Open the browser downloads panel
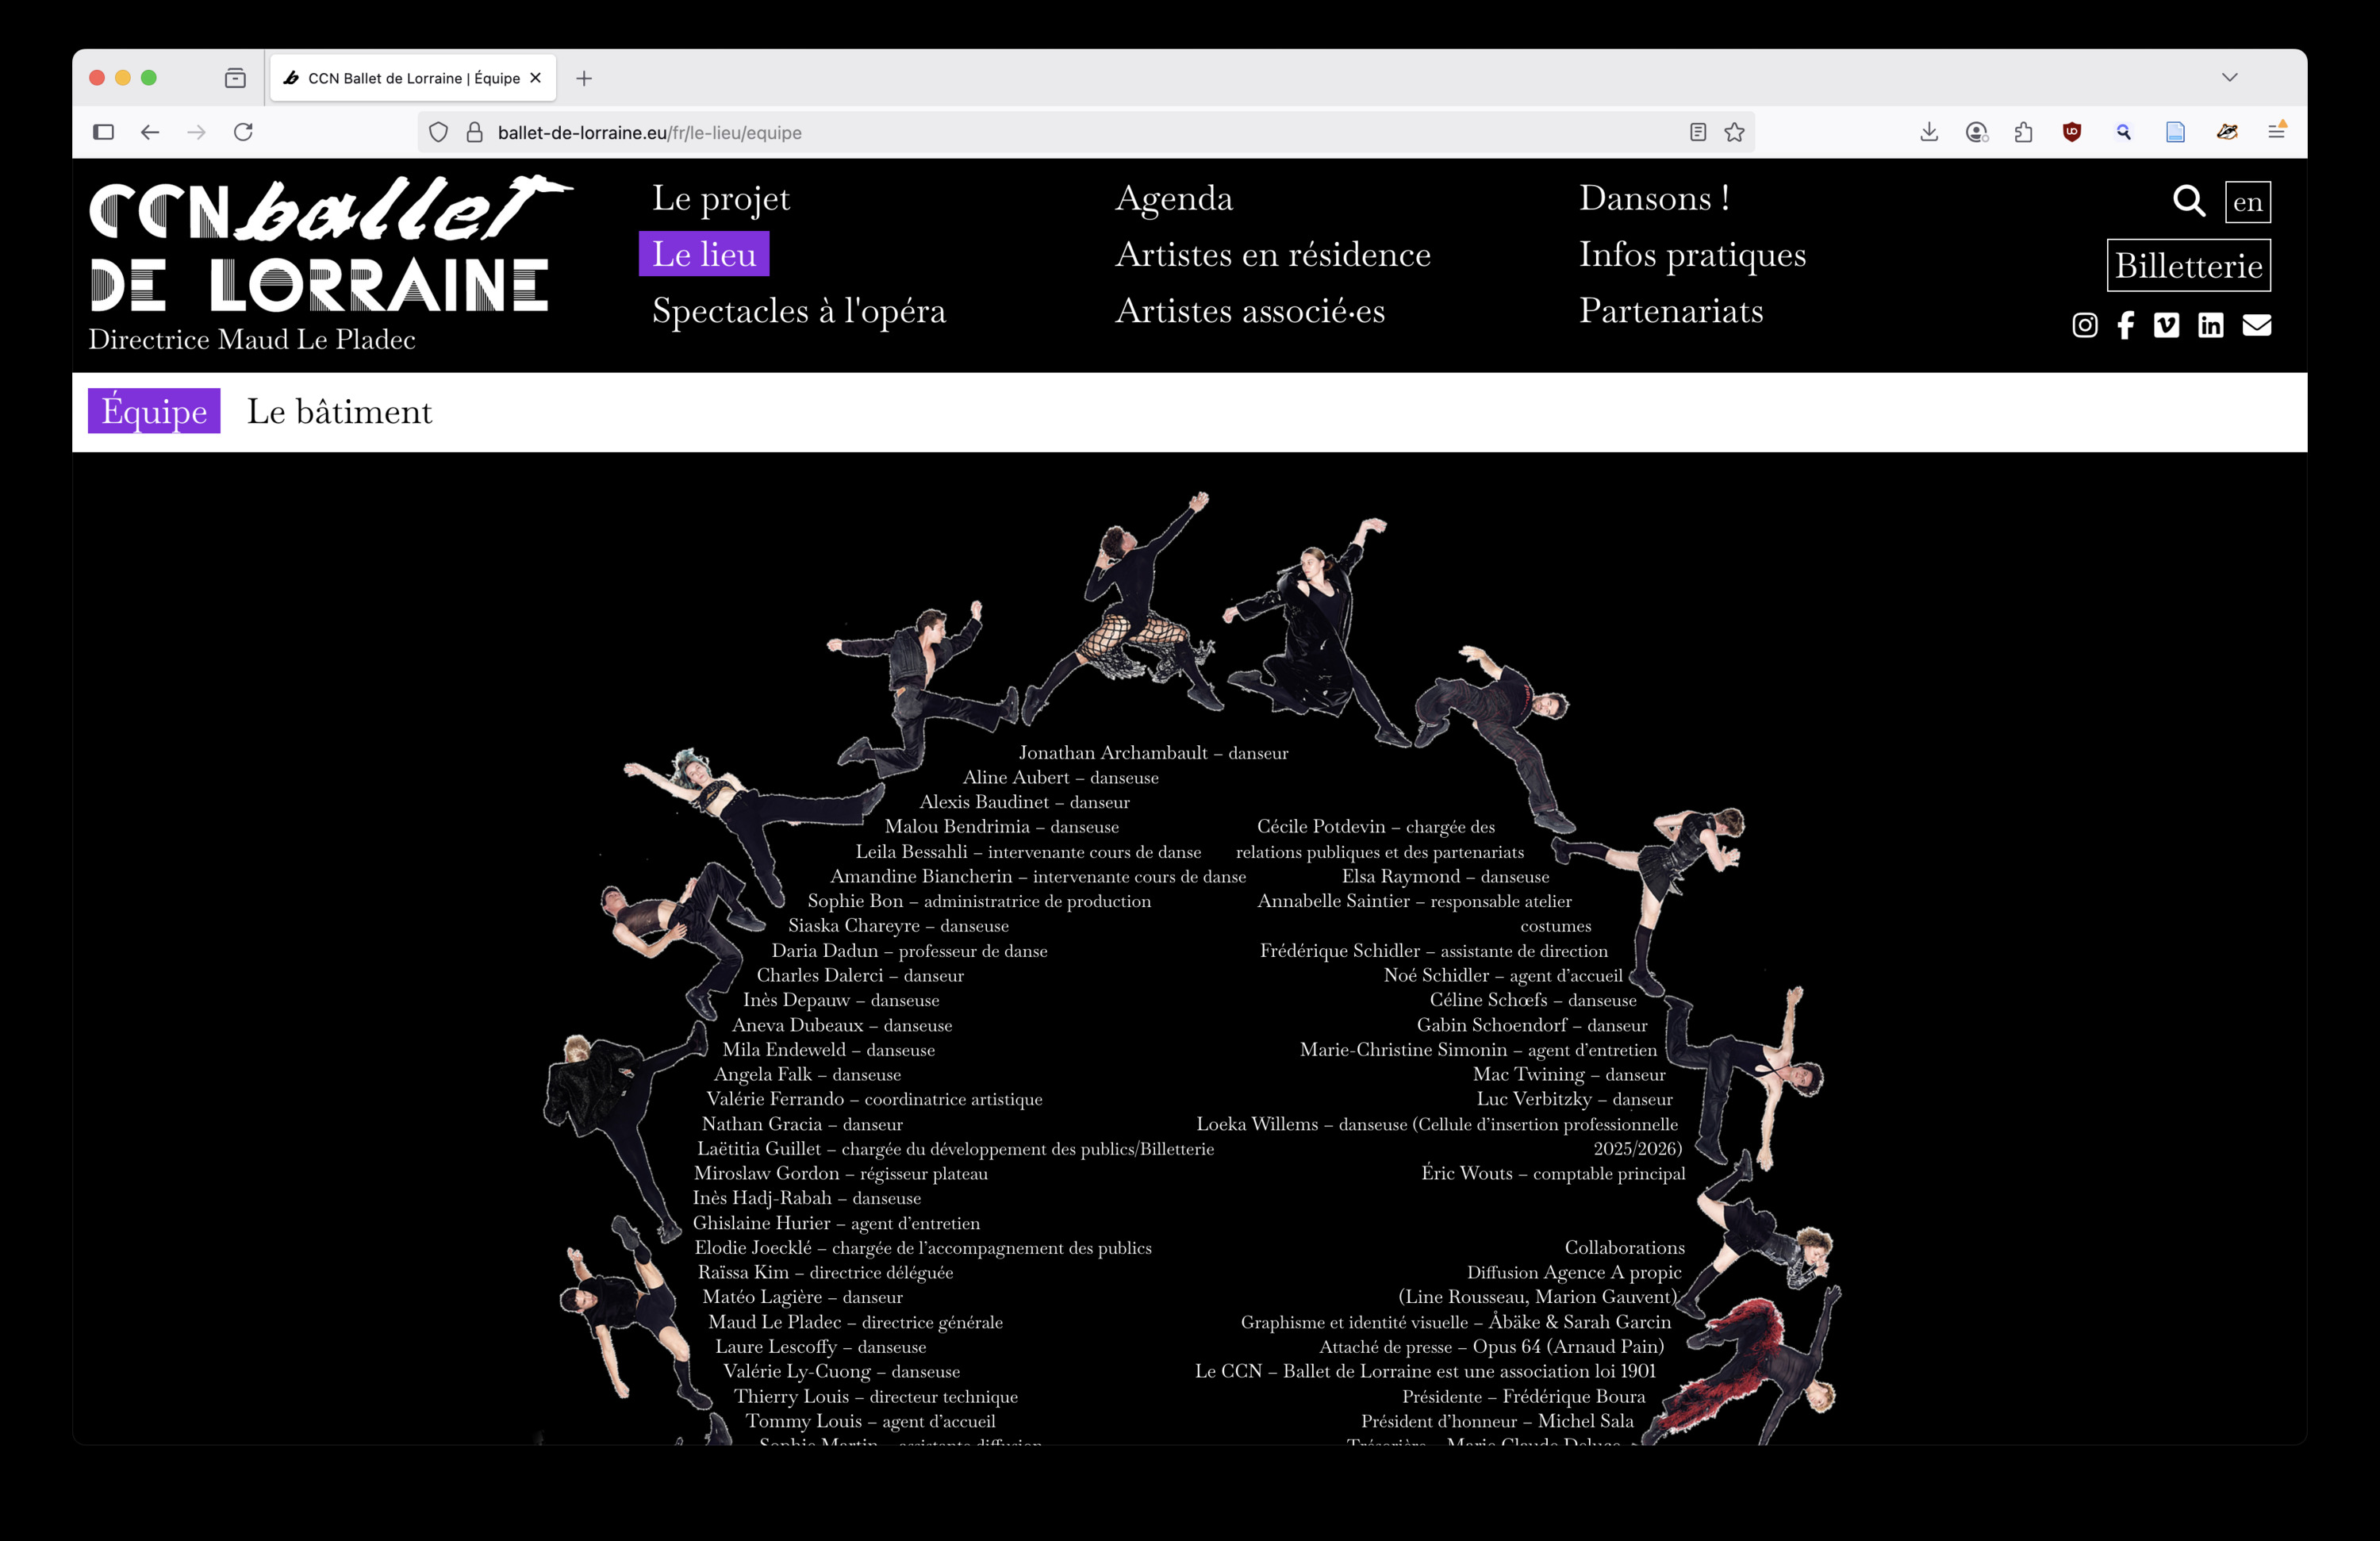The width and height of the screenshot is (2380, 1541). 1929,132
